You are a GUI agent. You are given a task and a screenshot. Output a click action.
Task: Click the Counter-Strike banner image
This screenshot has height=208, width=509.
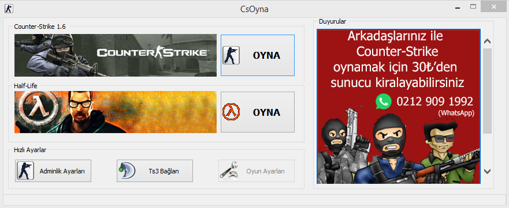click(x=115, y=55)
